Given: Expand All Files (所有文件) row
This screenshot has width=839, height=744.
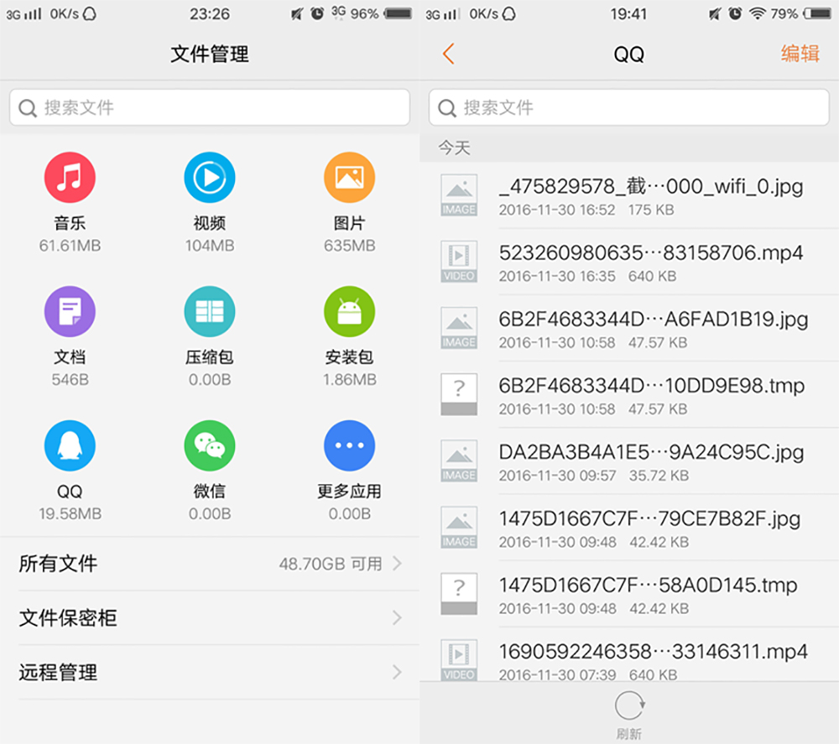Looking at the screenshot, I should pyautogui.click(x=210, y=564).
